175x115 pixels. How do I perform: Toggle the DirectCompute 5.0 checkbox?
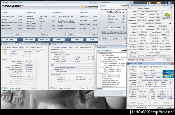[x=160, y=56]
